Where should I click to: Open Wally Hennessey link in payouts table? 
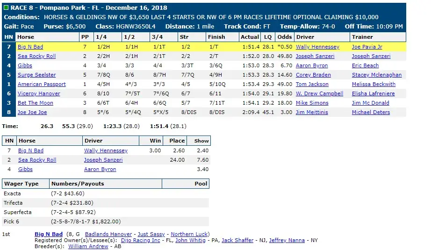106,150
